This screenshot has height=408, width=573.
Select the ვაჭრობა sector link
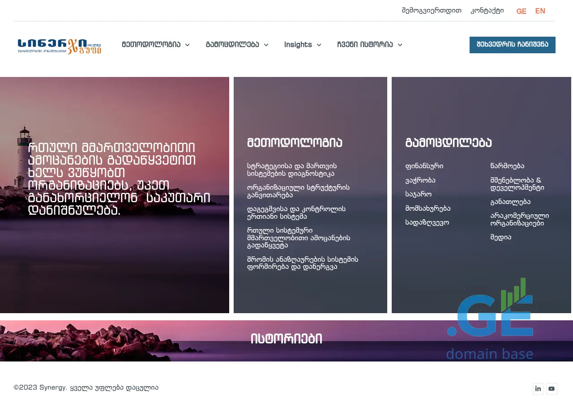point(420,181)
